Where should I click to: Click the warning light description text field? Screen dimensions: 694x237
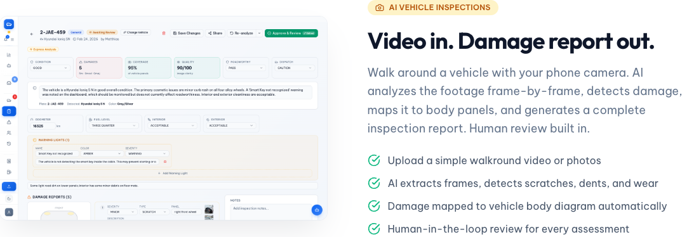(x=97, y=162)
